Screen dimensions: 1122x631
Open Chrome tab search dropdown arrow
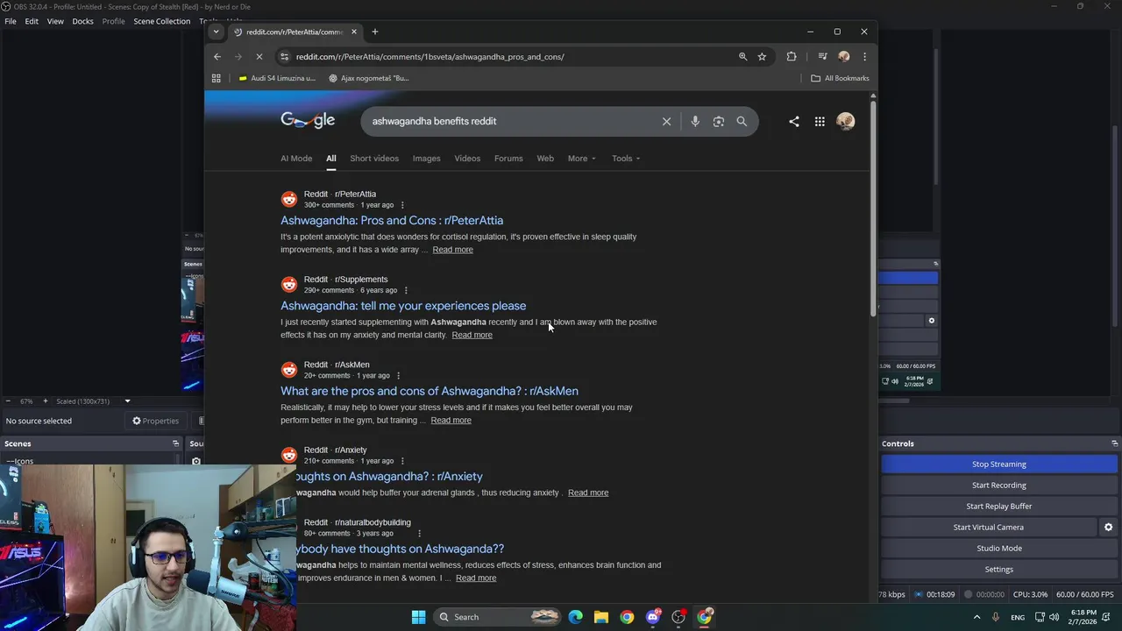[x=216, y=32]
